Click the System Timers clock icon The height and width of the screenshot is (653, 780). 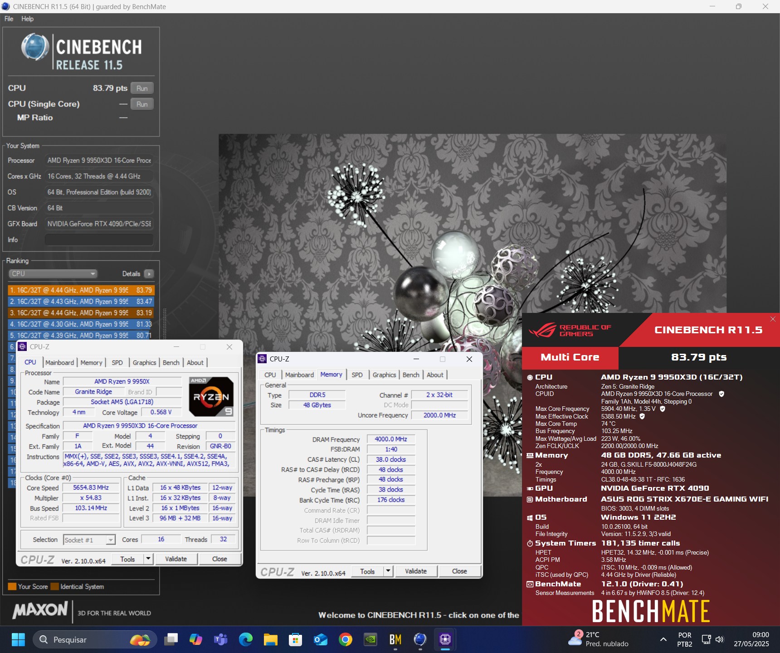[530, 543]
